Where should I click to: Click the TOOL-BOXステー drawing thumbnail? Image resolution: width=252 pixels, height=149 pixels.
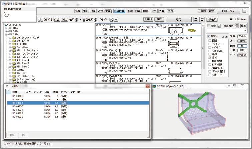[x=175, y=71]
